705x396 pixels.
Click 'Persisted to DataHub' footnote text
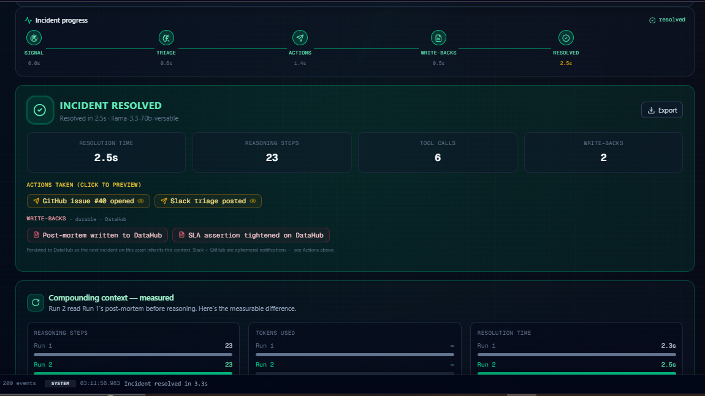coord(180,250)
